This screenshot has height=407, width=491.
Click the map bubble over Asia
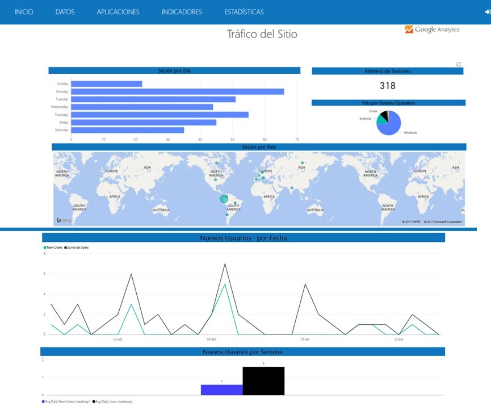click(303, 163)
